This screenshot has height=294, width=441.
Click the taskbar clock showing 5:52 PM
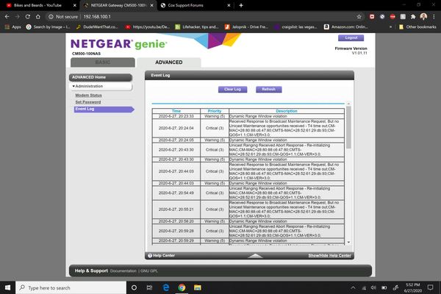pos(413,287)
